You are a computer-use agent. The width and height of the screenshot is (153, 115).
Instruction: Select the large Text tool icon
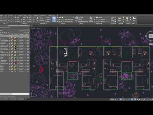pos(37,18)
